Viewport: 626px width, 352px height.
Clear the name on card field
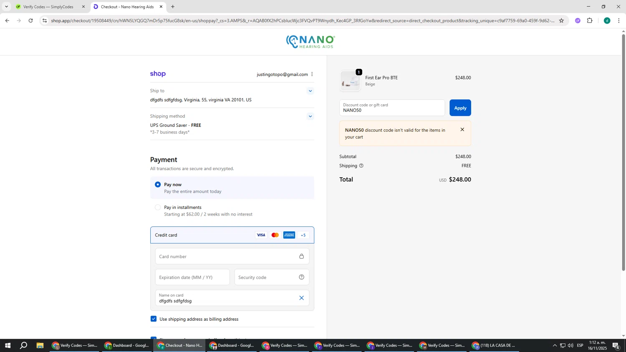point(301,298)
